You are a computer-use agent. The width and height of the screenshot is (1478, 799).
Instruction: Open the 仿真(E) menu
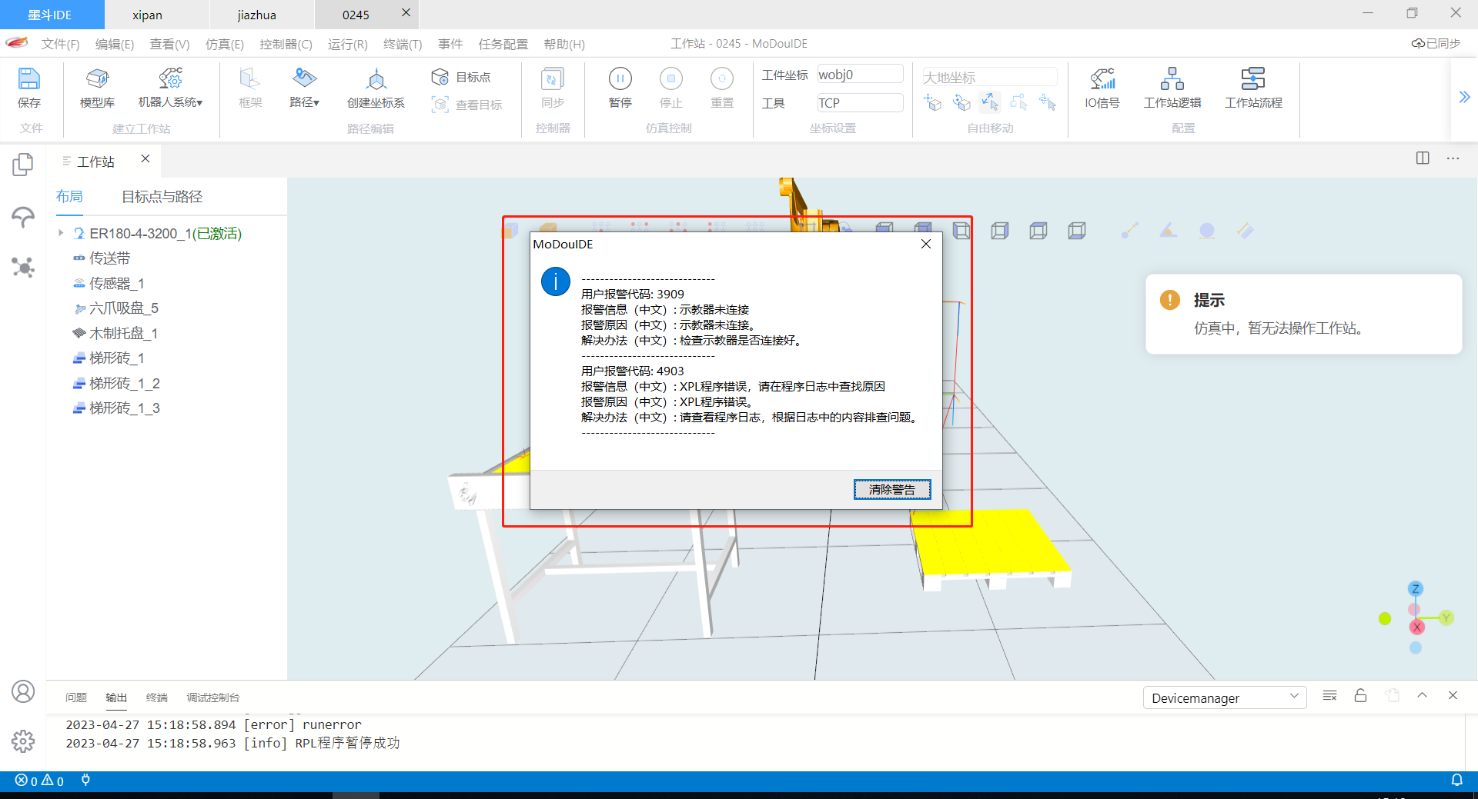click(x=224, y=44)
